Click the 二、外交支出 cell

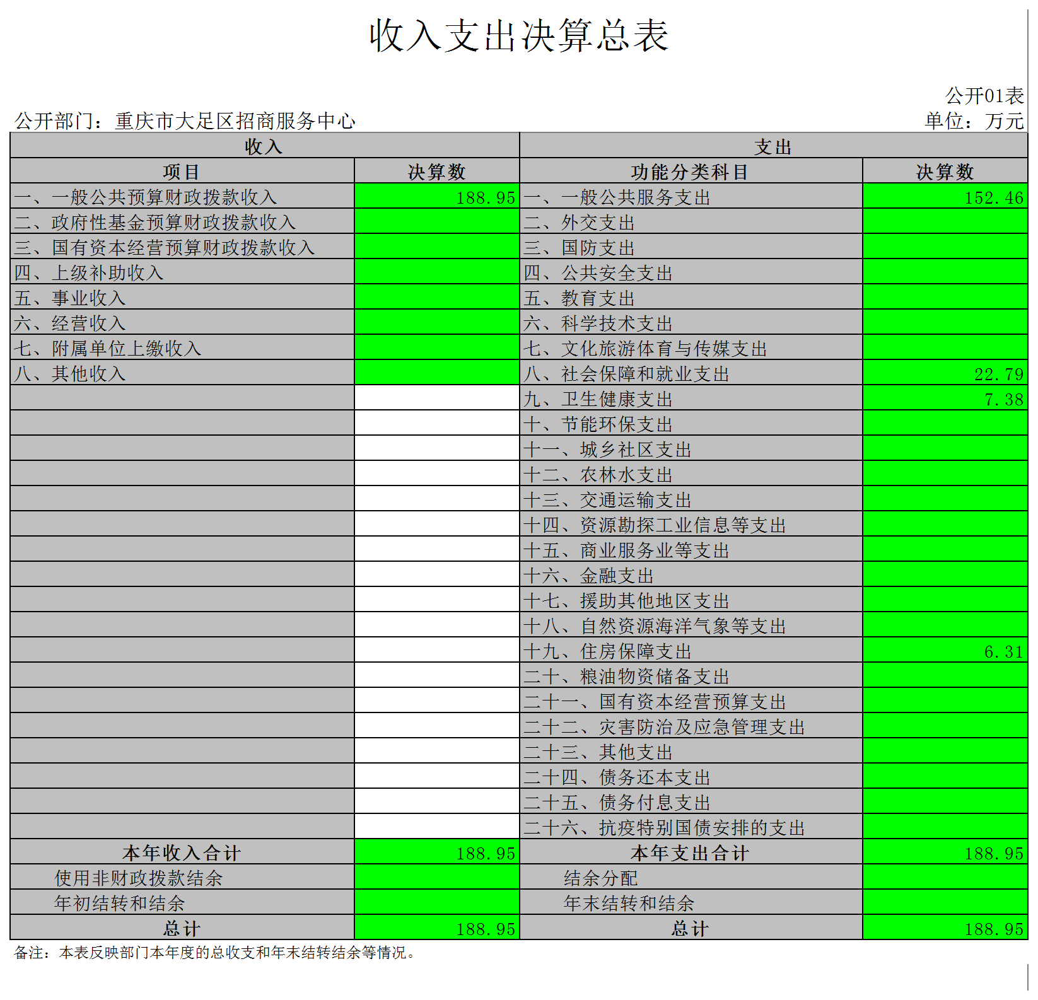point(691,221)
